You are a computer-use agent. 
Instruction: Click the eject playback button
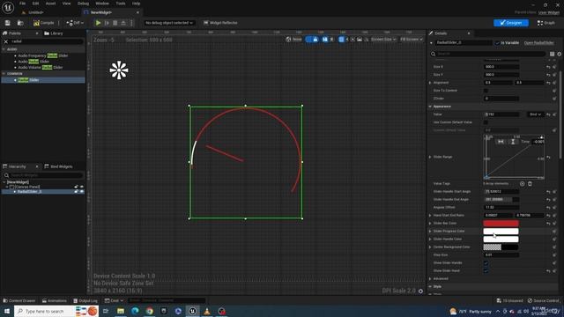[123, 23]
